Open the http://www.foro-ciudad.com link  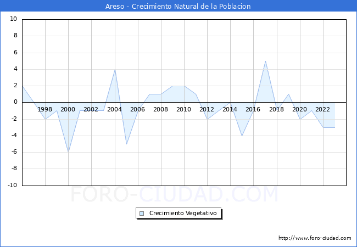315,238
